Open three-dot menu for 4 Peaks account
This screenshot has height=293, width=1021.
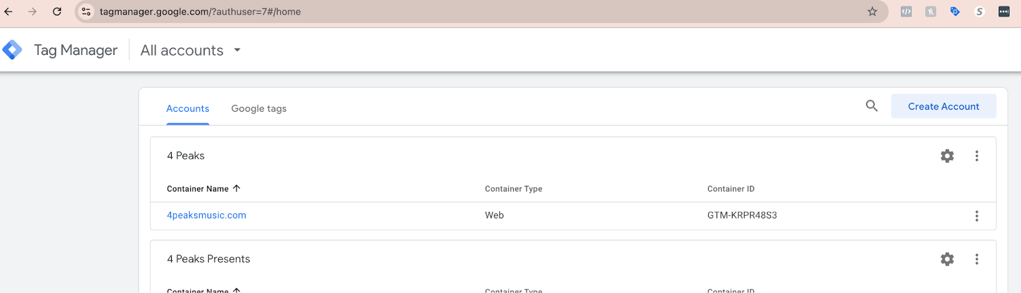(x=976, y=156)
